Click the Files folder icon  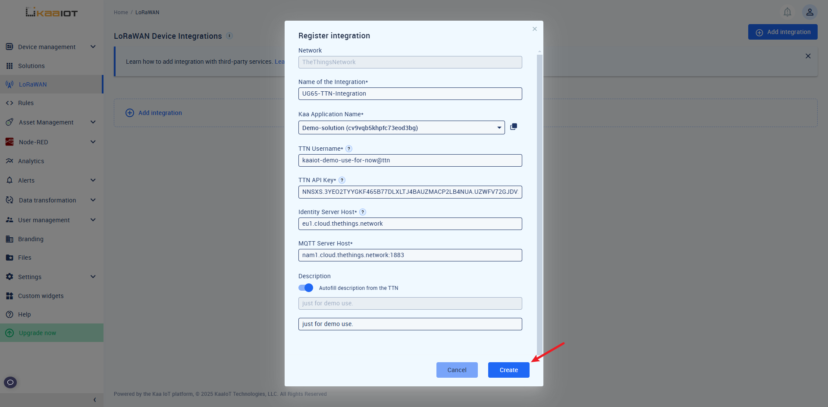point(9,258)
